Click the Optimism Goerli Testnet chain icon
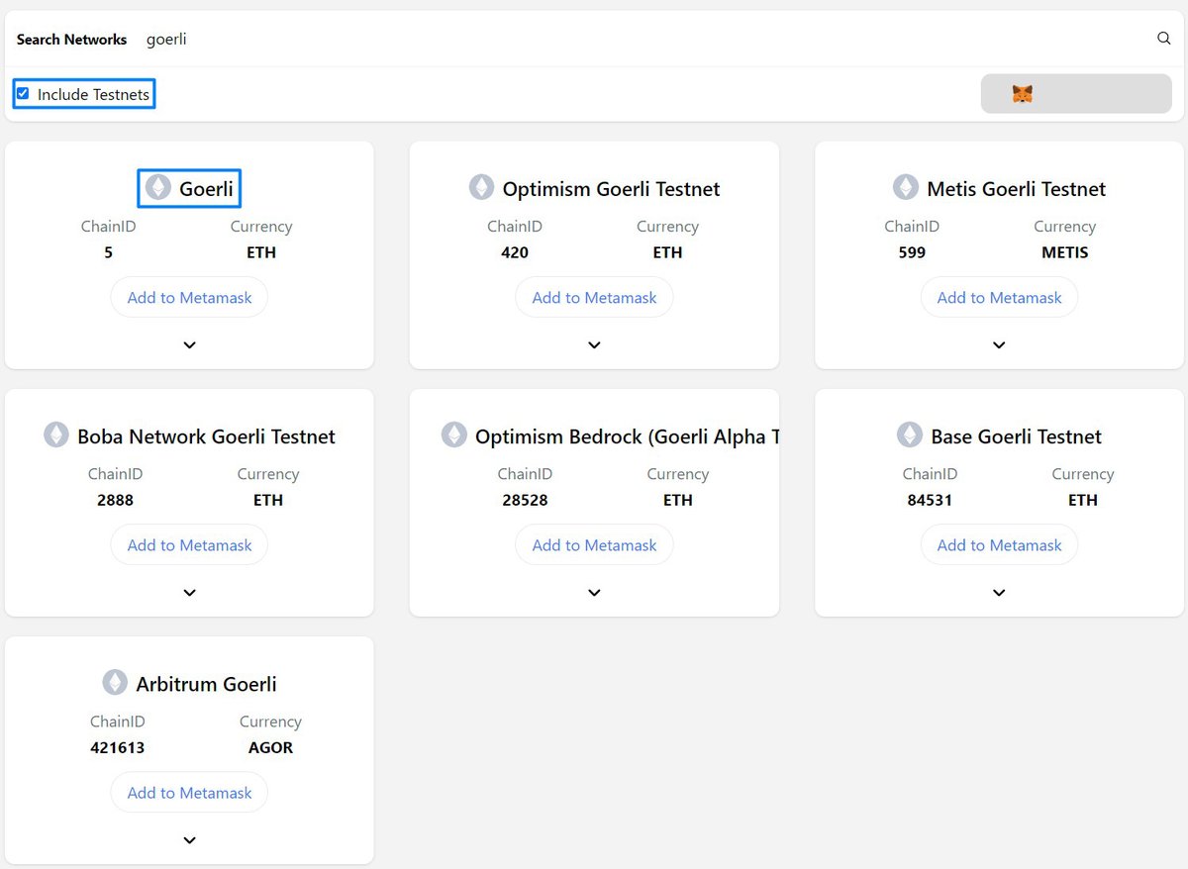 click(481, 187)
